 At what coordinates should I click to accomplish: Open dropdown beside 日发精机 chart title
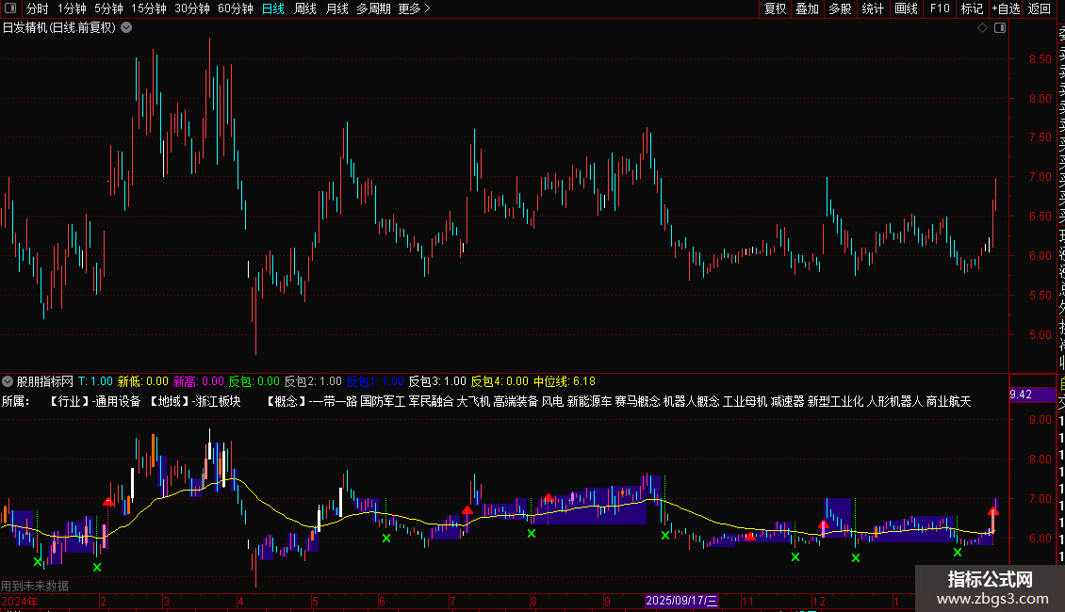126,28
